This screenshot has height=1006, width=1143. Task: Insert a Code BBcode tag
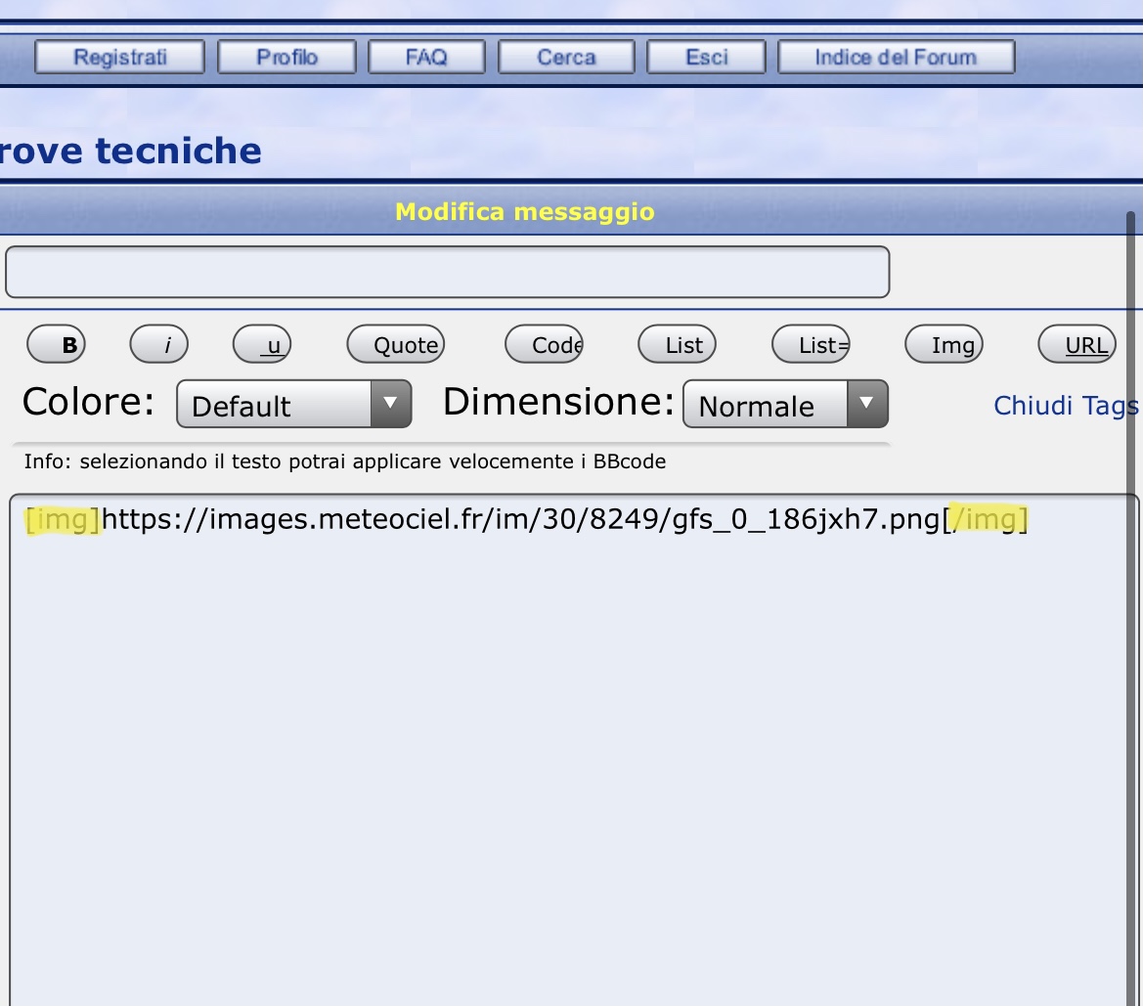(544, 344)
